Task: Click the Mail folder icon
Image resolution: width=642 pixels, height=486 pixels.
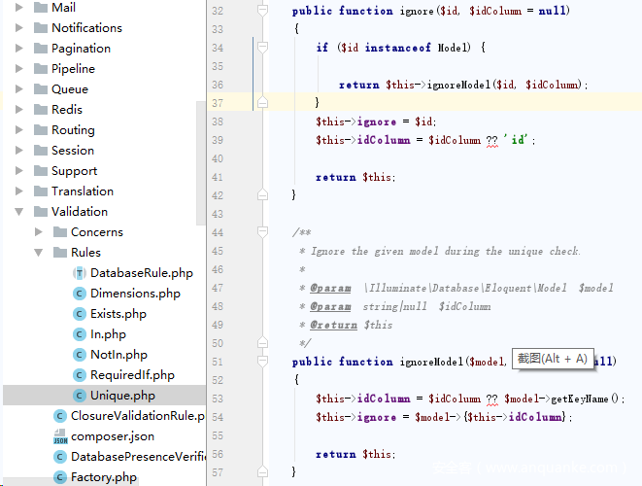Action: click(41, 8)
